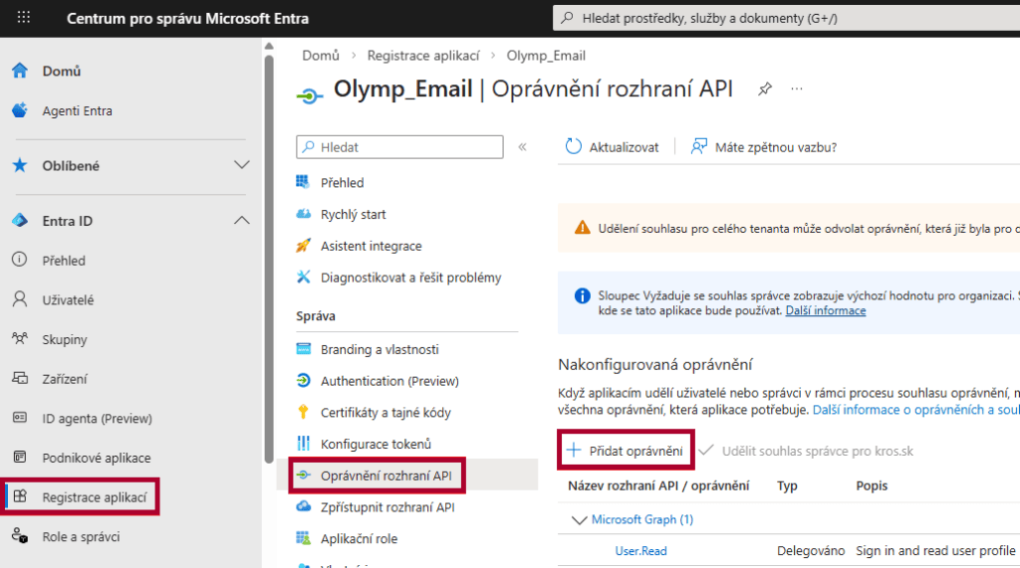
Task: Click the Aktualizovat refresh icon
Action: [x=574, y=147]
